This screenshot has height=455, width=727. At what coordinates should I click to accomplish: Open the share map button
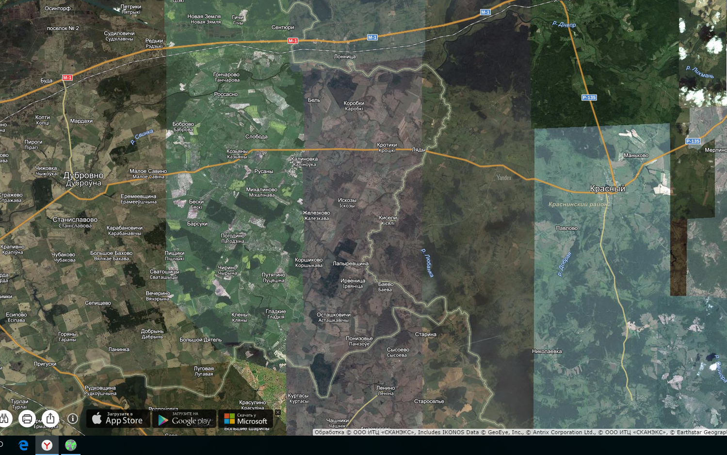(x=50, y=418)
